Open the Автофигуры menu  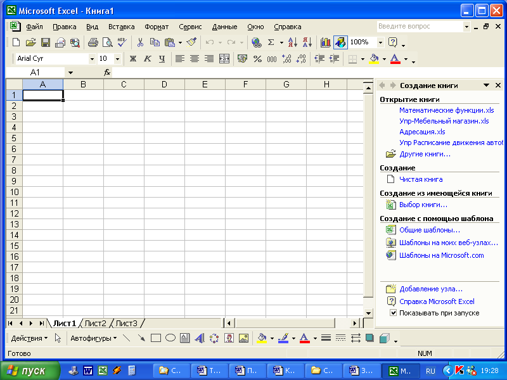pyautogui.click(x=93, y=338)
